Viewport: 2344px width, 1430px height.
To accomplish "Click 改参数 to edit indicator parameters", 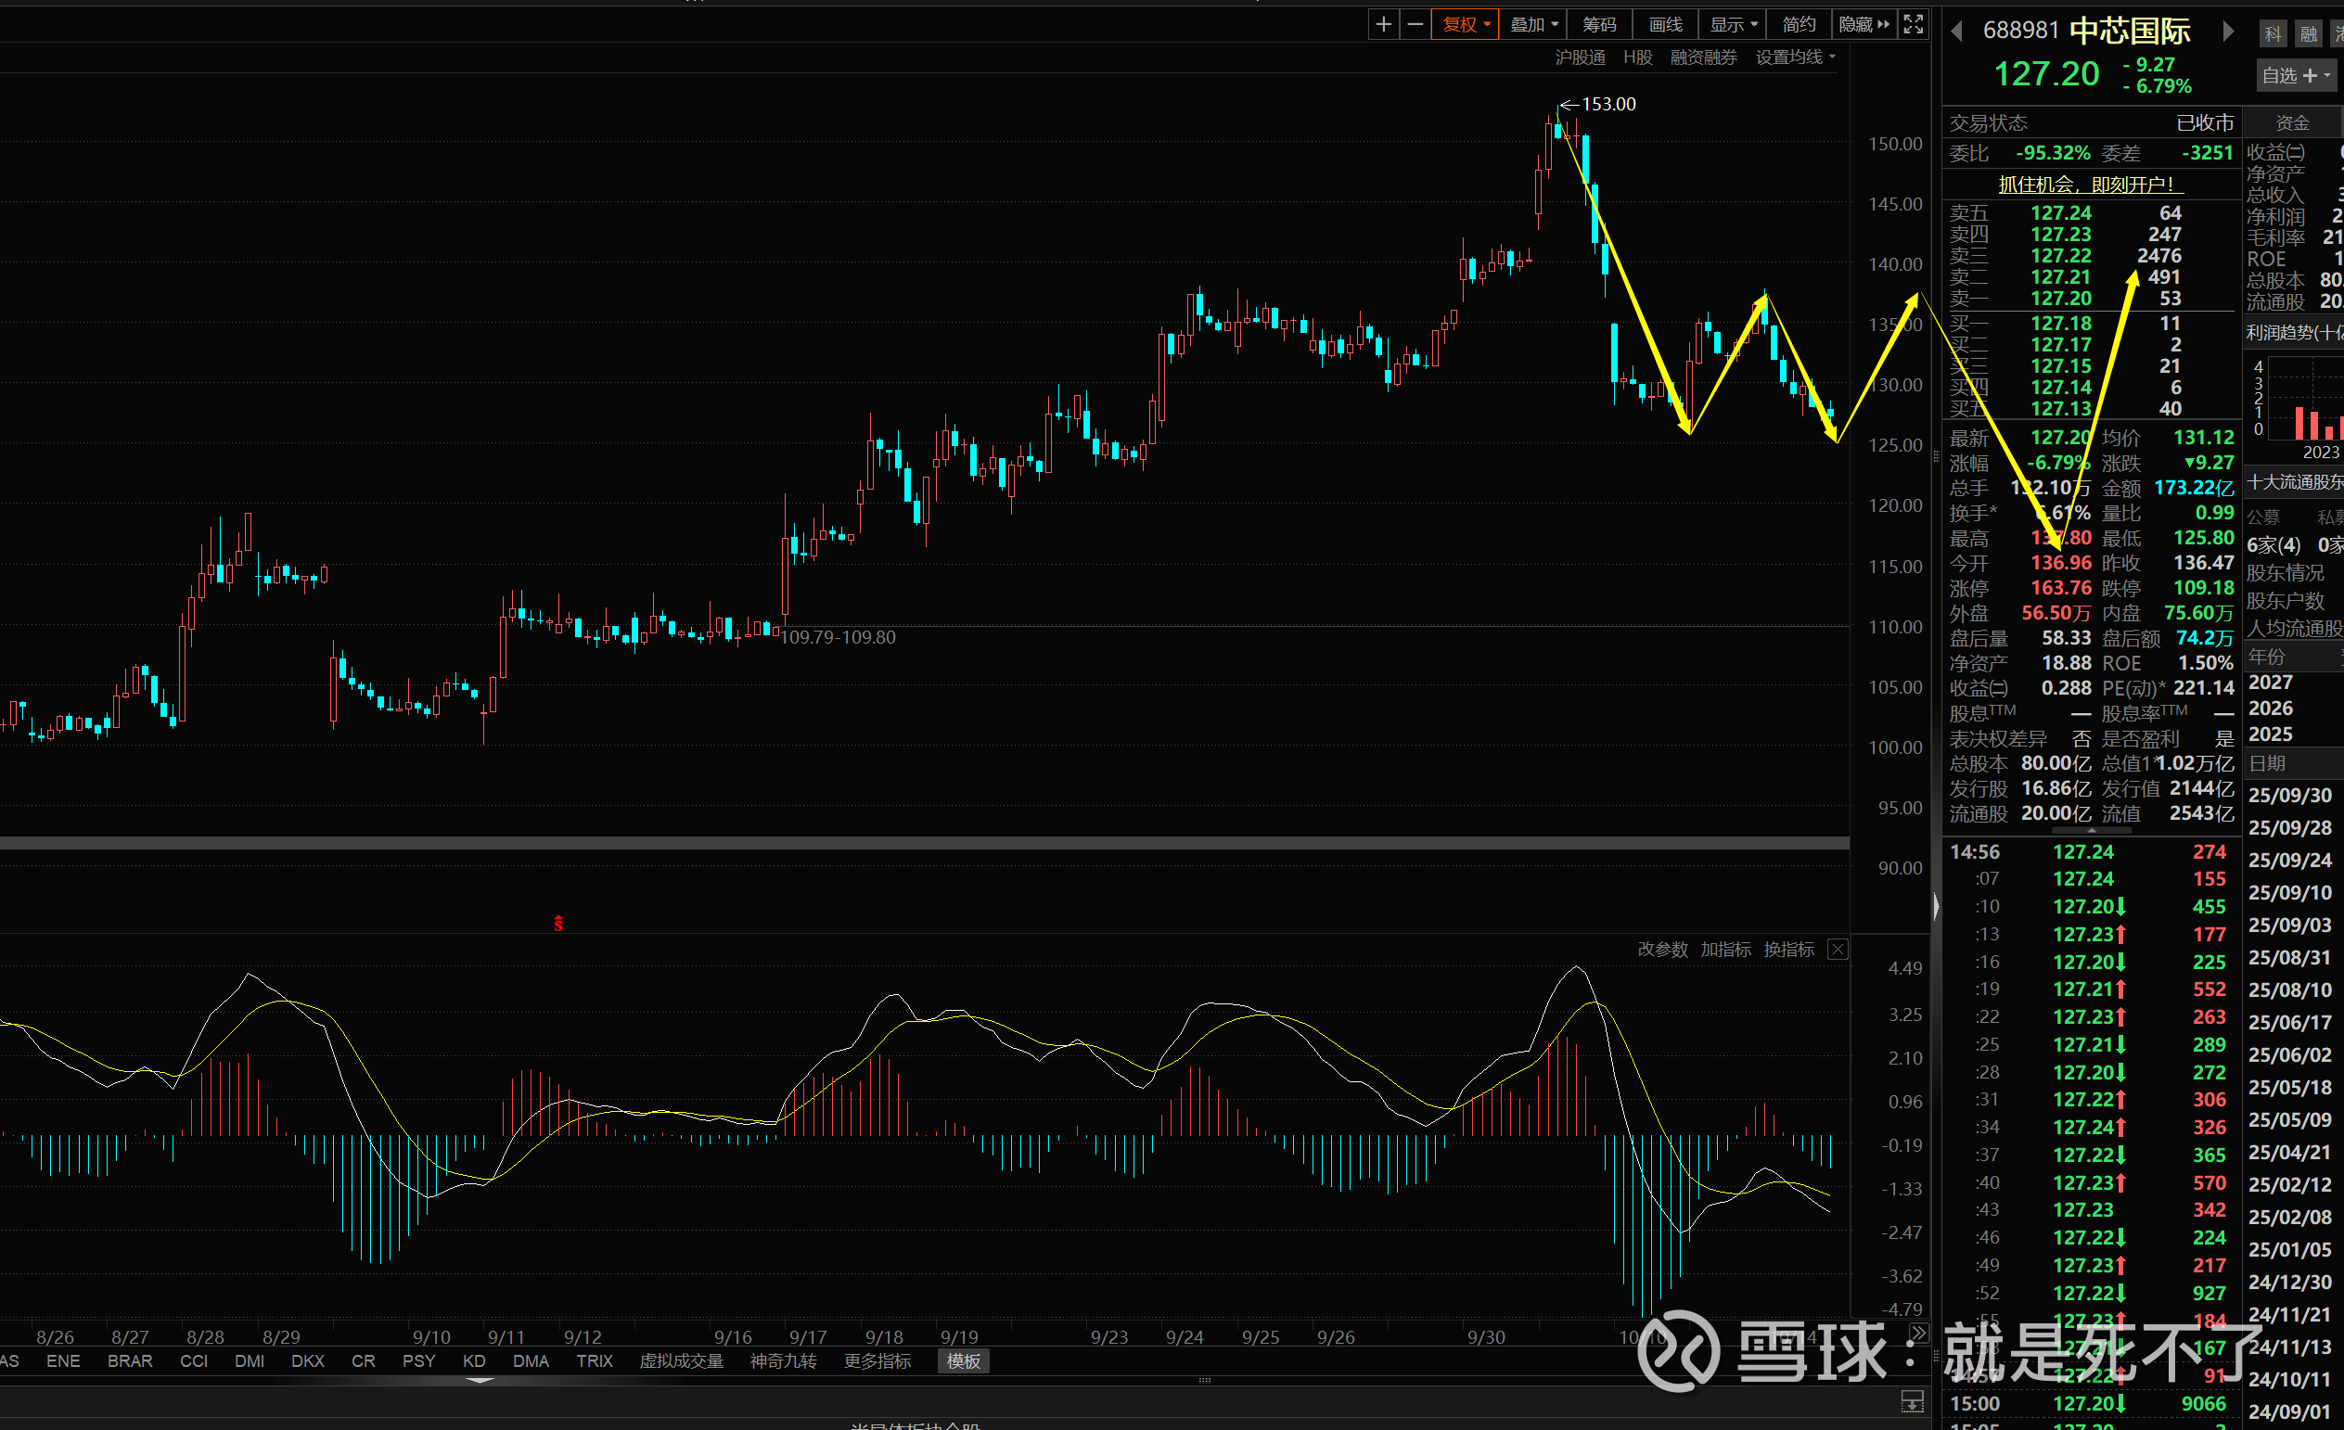I will click(1662, 950).
